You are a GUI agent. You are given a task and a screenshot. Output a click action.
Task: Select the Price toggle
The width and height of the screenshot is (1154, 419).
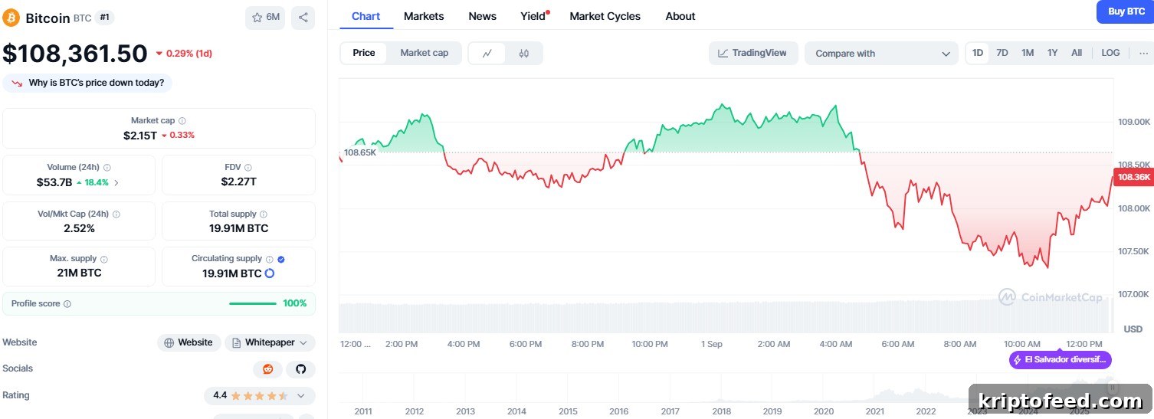pos(364,53)
